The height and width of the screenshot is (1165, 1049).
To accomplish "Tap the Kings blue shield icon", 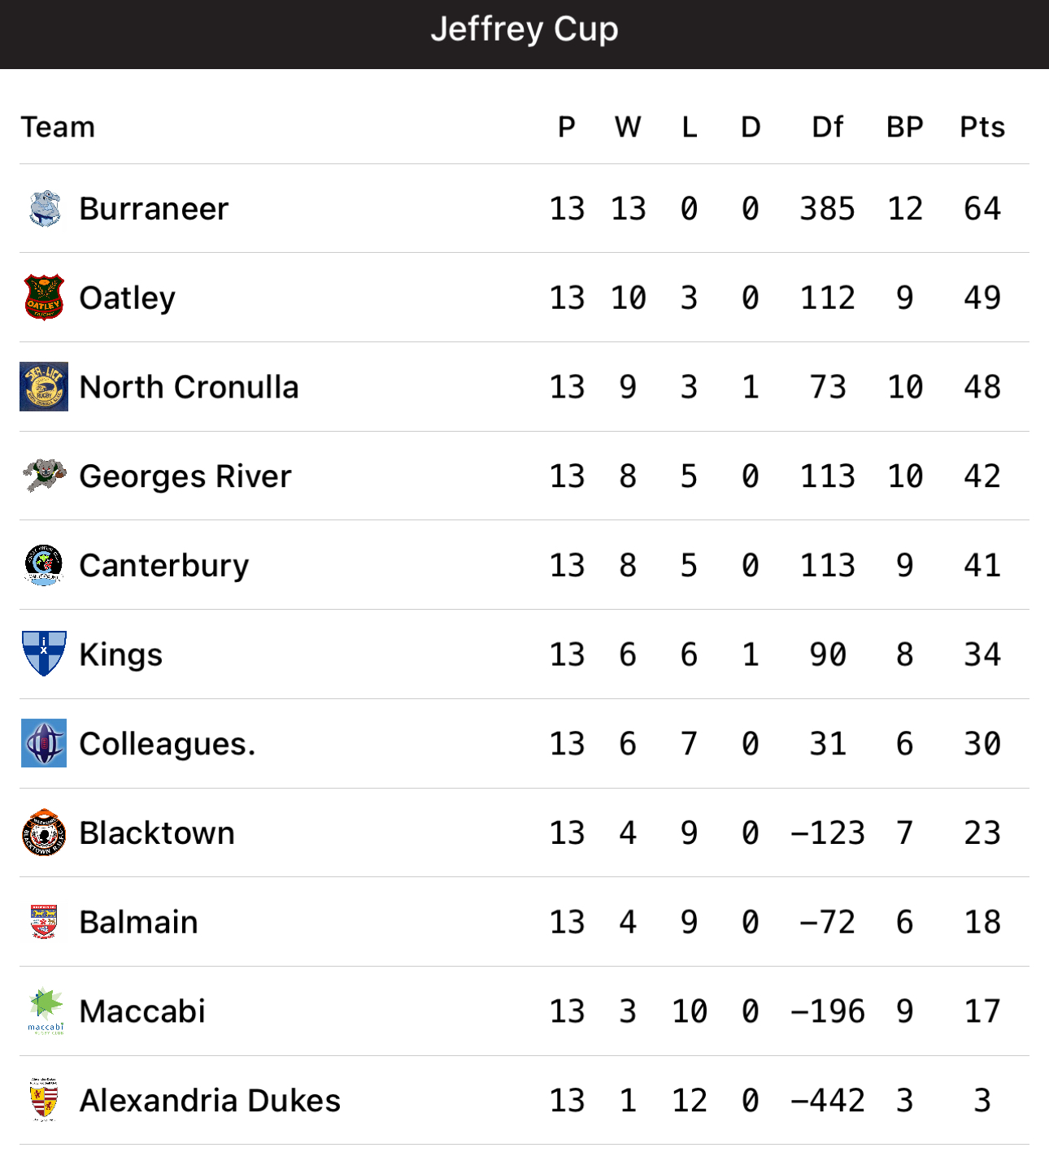I will tap(44, 654).
